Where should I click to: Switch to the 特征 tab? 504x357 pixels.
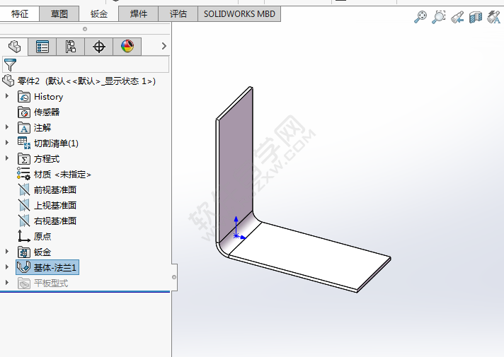pyautogui.click(x=20, y=14)
